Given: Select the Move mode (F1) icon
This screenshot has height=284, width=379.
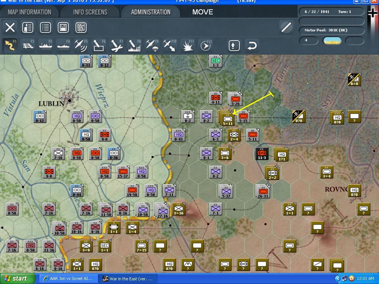Looking at the screenshot, I should (10, 45).
